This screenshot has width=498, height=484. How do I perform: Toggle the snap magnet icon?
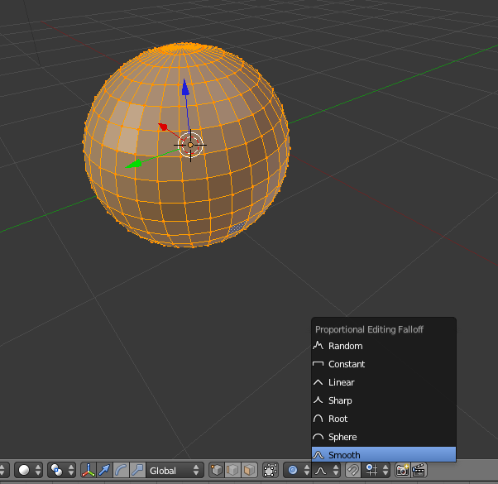pos(353,471)
